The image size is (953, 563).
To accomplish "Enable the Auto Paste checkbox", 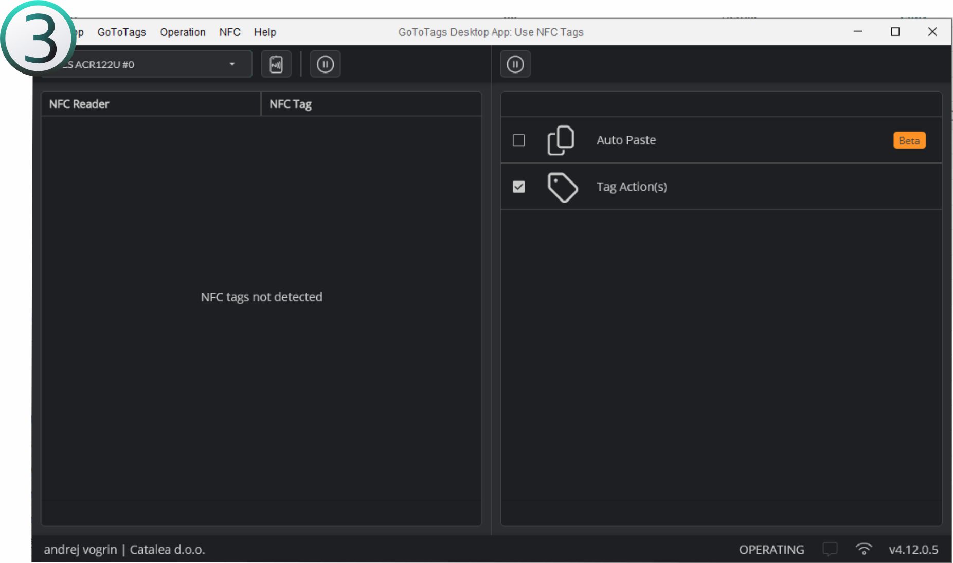I will point(518,140).
